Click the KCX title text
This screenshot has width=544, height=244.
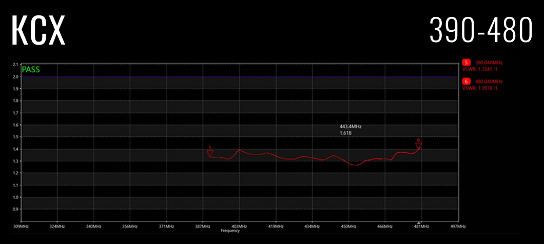[38, 31]
